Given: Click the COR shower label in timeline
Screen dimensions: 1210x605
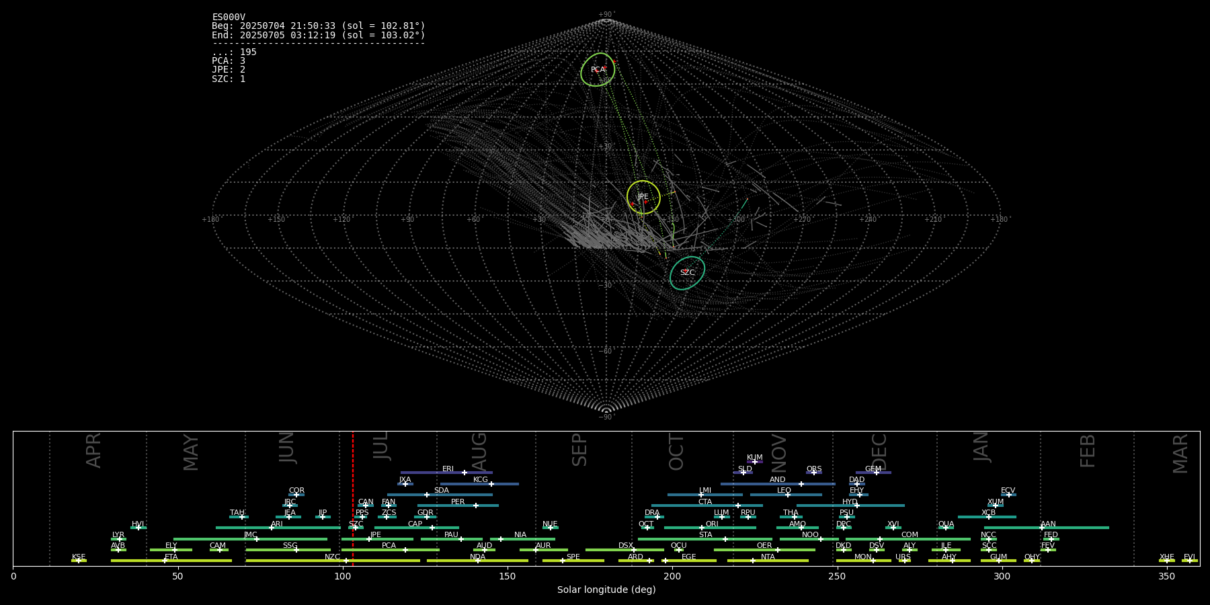Looking at the screenshot, I should pos(297,491).
